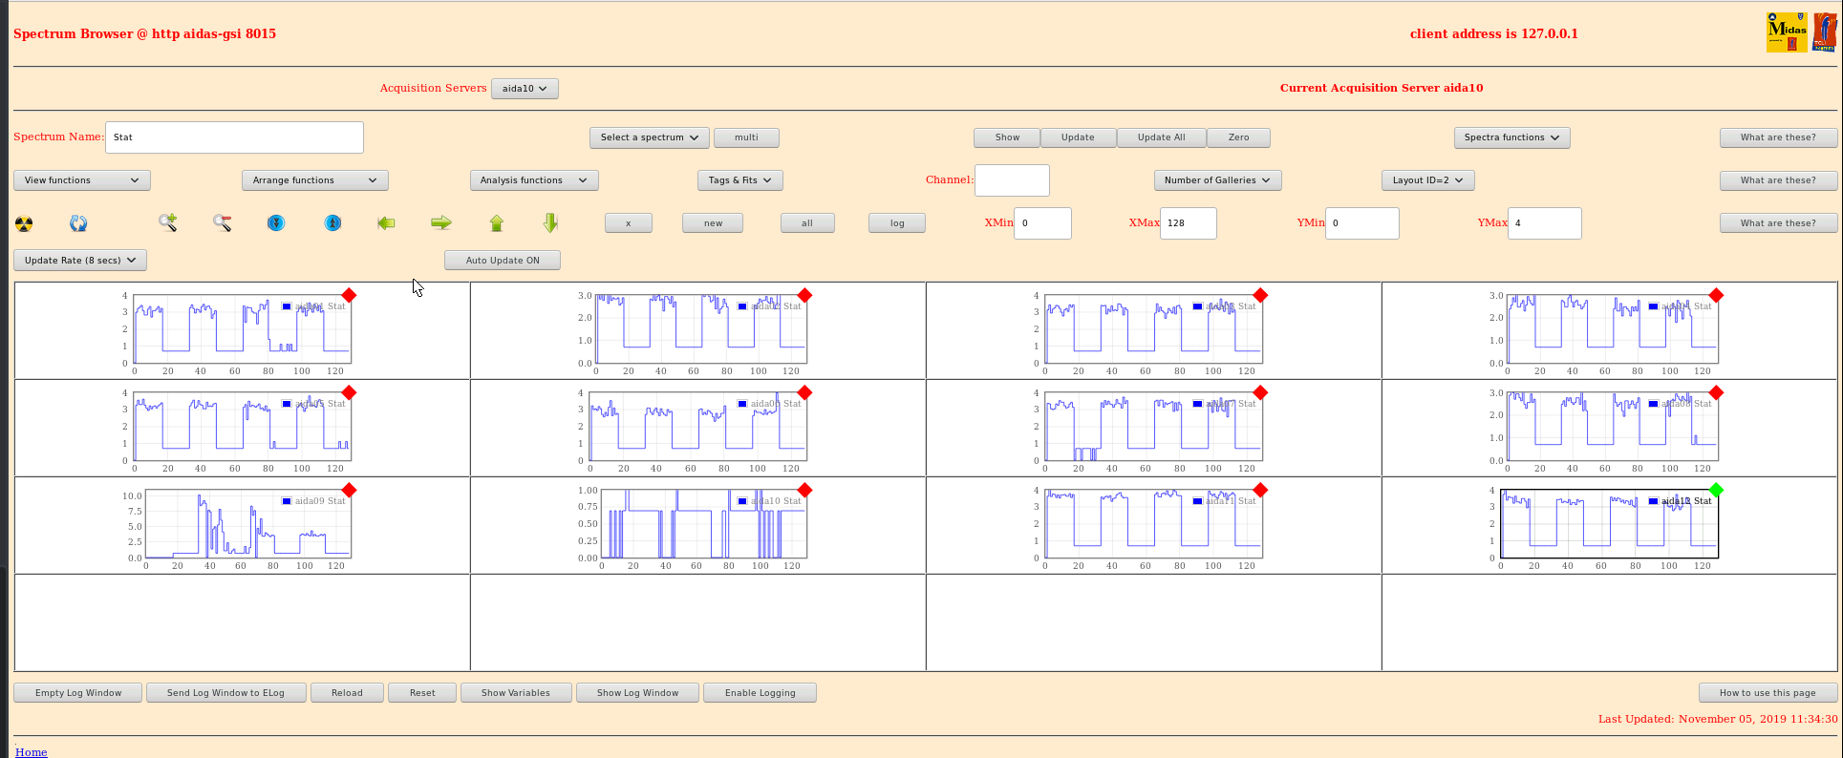Click the green up arrow icon

point(496,222)
